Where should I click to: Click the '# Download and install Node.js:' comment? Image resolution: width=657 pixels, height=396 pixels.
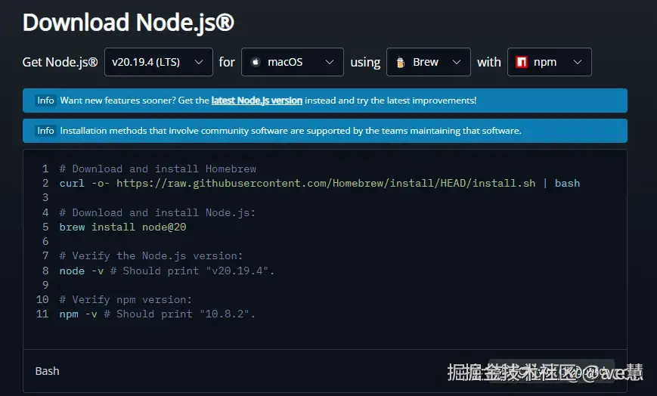click(x=157, y=212)
